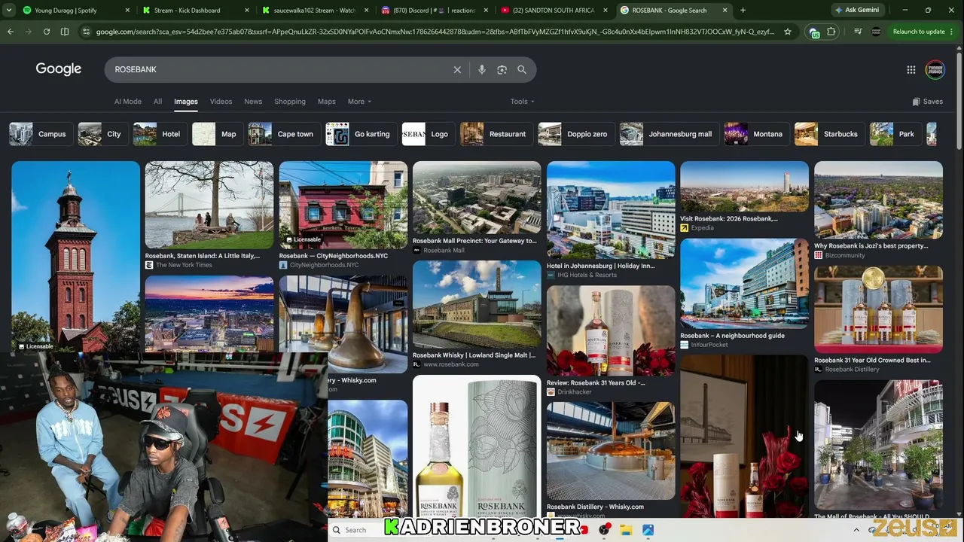Open Rosebank, Staten Island New York Times image

(209, 205)
